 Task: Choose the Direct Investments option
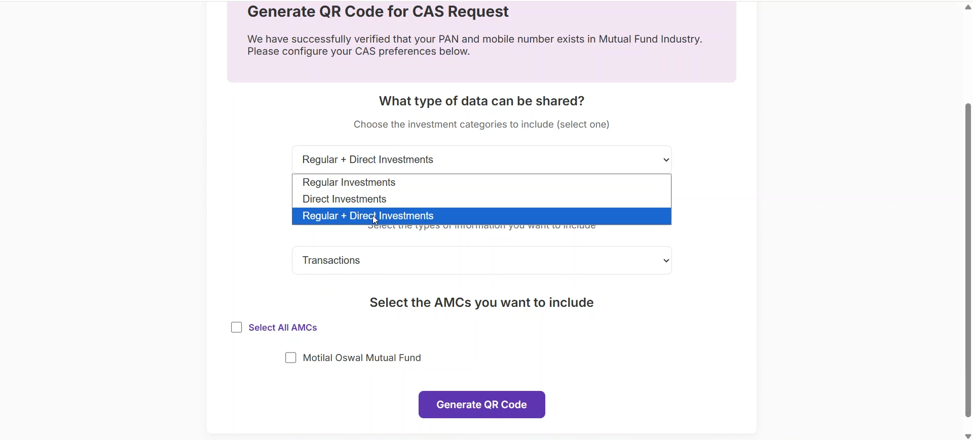pos(345,199)
